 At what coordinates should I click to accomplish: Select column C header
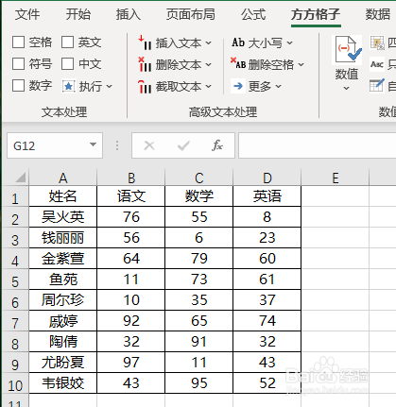[199, 178]
